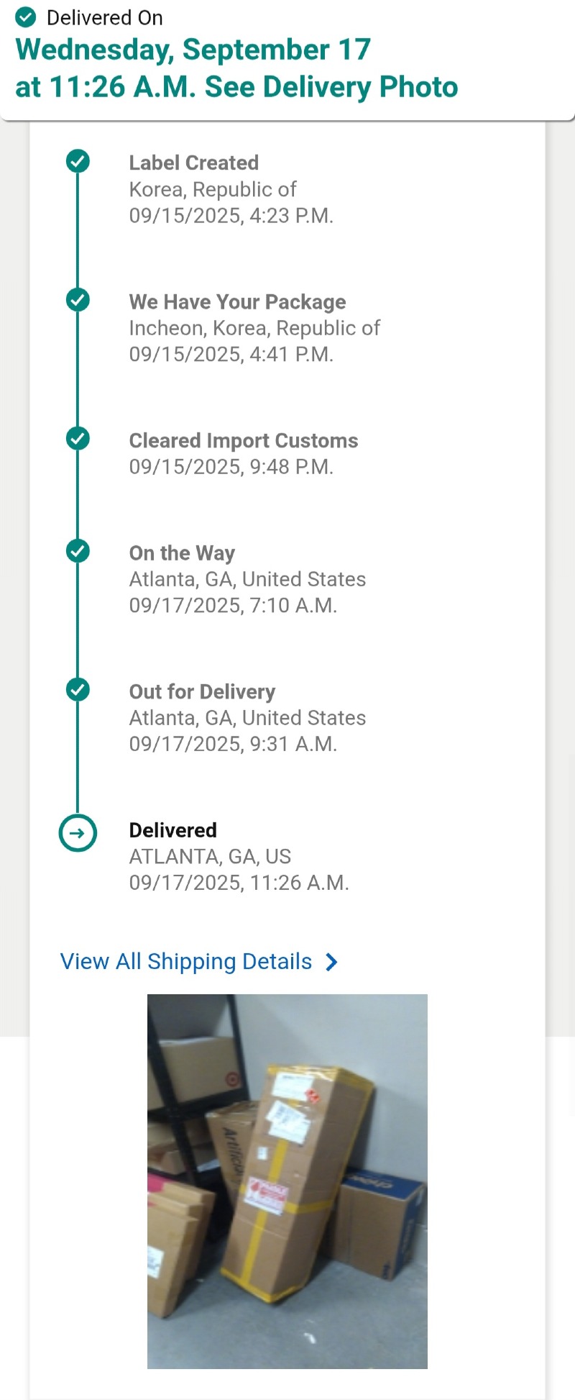This screenshot has width=575, height=1400.
Task: Tap the Delivered On label text
Action: tap(105, 18)
